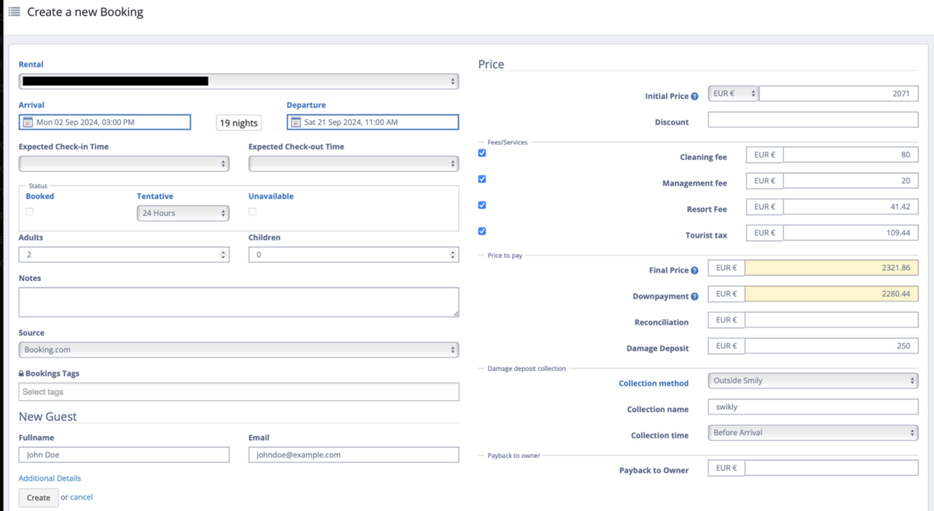The width and height of the screenshot is (934, 511).
Task: Click the list icon beside Create a new Booking
Action: [14, 12]
